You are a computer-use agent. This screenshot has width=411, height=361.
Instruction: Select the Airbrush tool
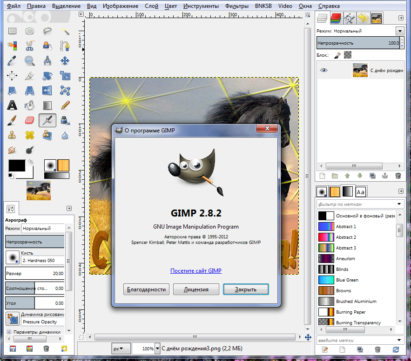47,120
